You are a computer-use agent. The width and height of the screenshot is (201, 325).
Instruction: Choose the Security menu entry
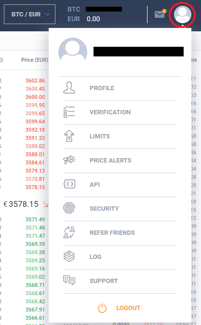(104, 208)
